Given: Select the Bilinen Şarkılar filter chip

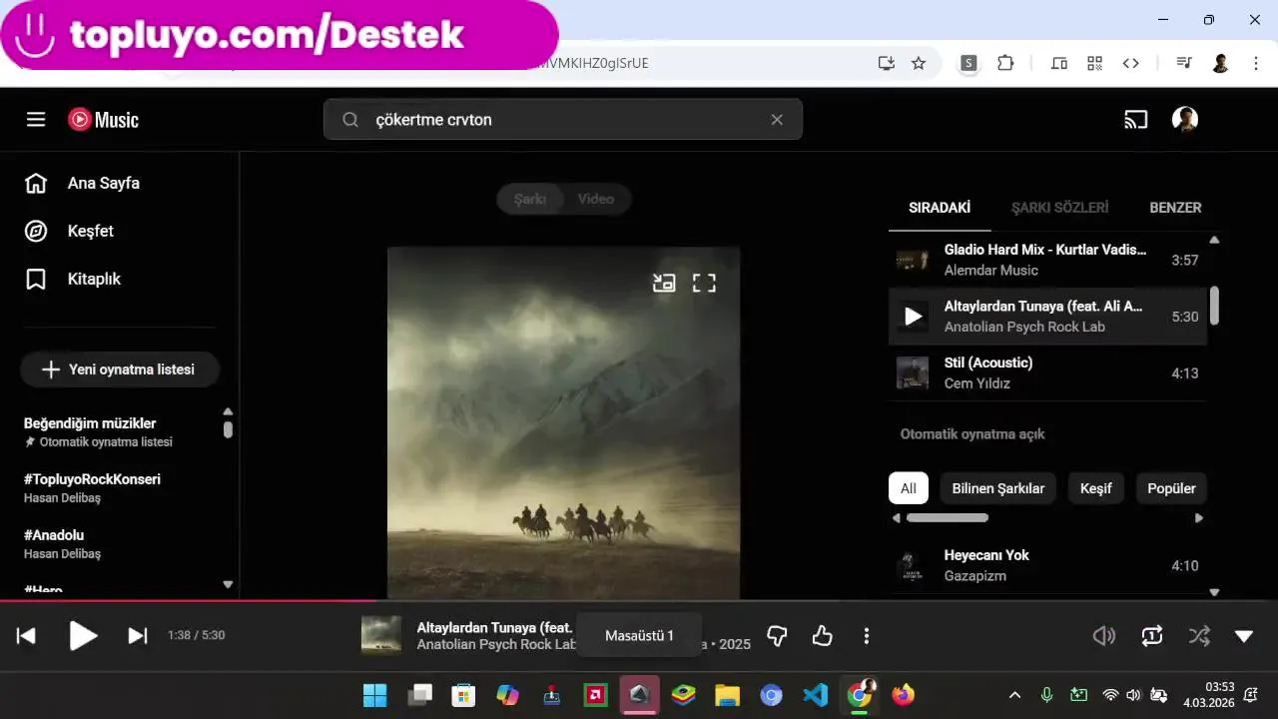Looking at the screenshot, I should pyautogui.click(x=998, y=488).
